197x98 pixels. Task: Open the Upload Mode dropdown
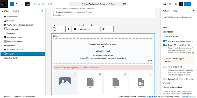coord(179,87)
